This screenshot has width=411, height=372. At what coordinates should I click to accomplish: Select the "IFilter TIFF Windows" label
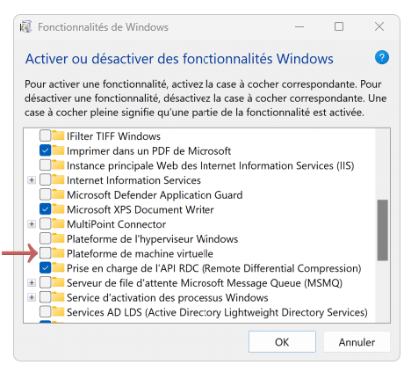(x=113, y=136)
